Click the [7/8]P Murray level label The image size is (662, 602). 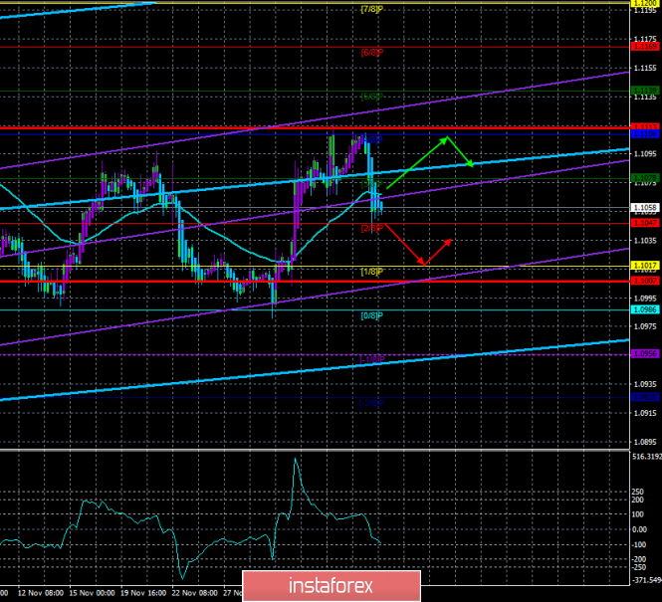[371, 9]
